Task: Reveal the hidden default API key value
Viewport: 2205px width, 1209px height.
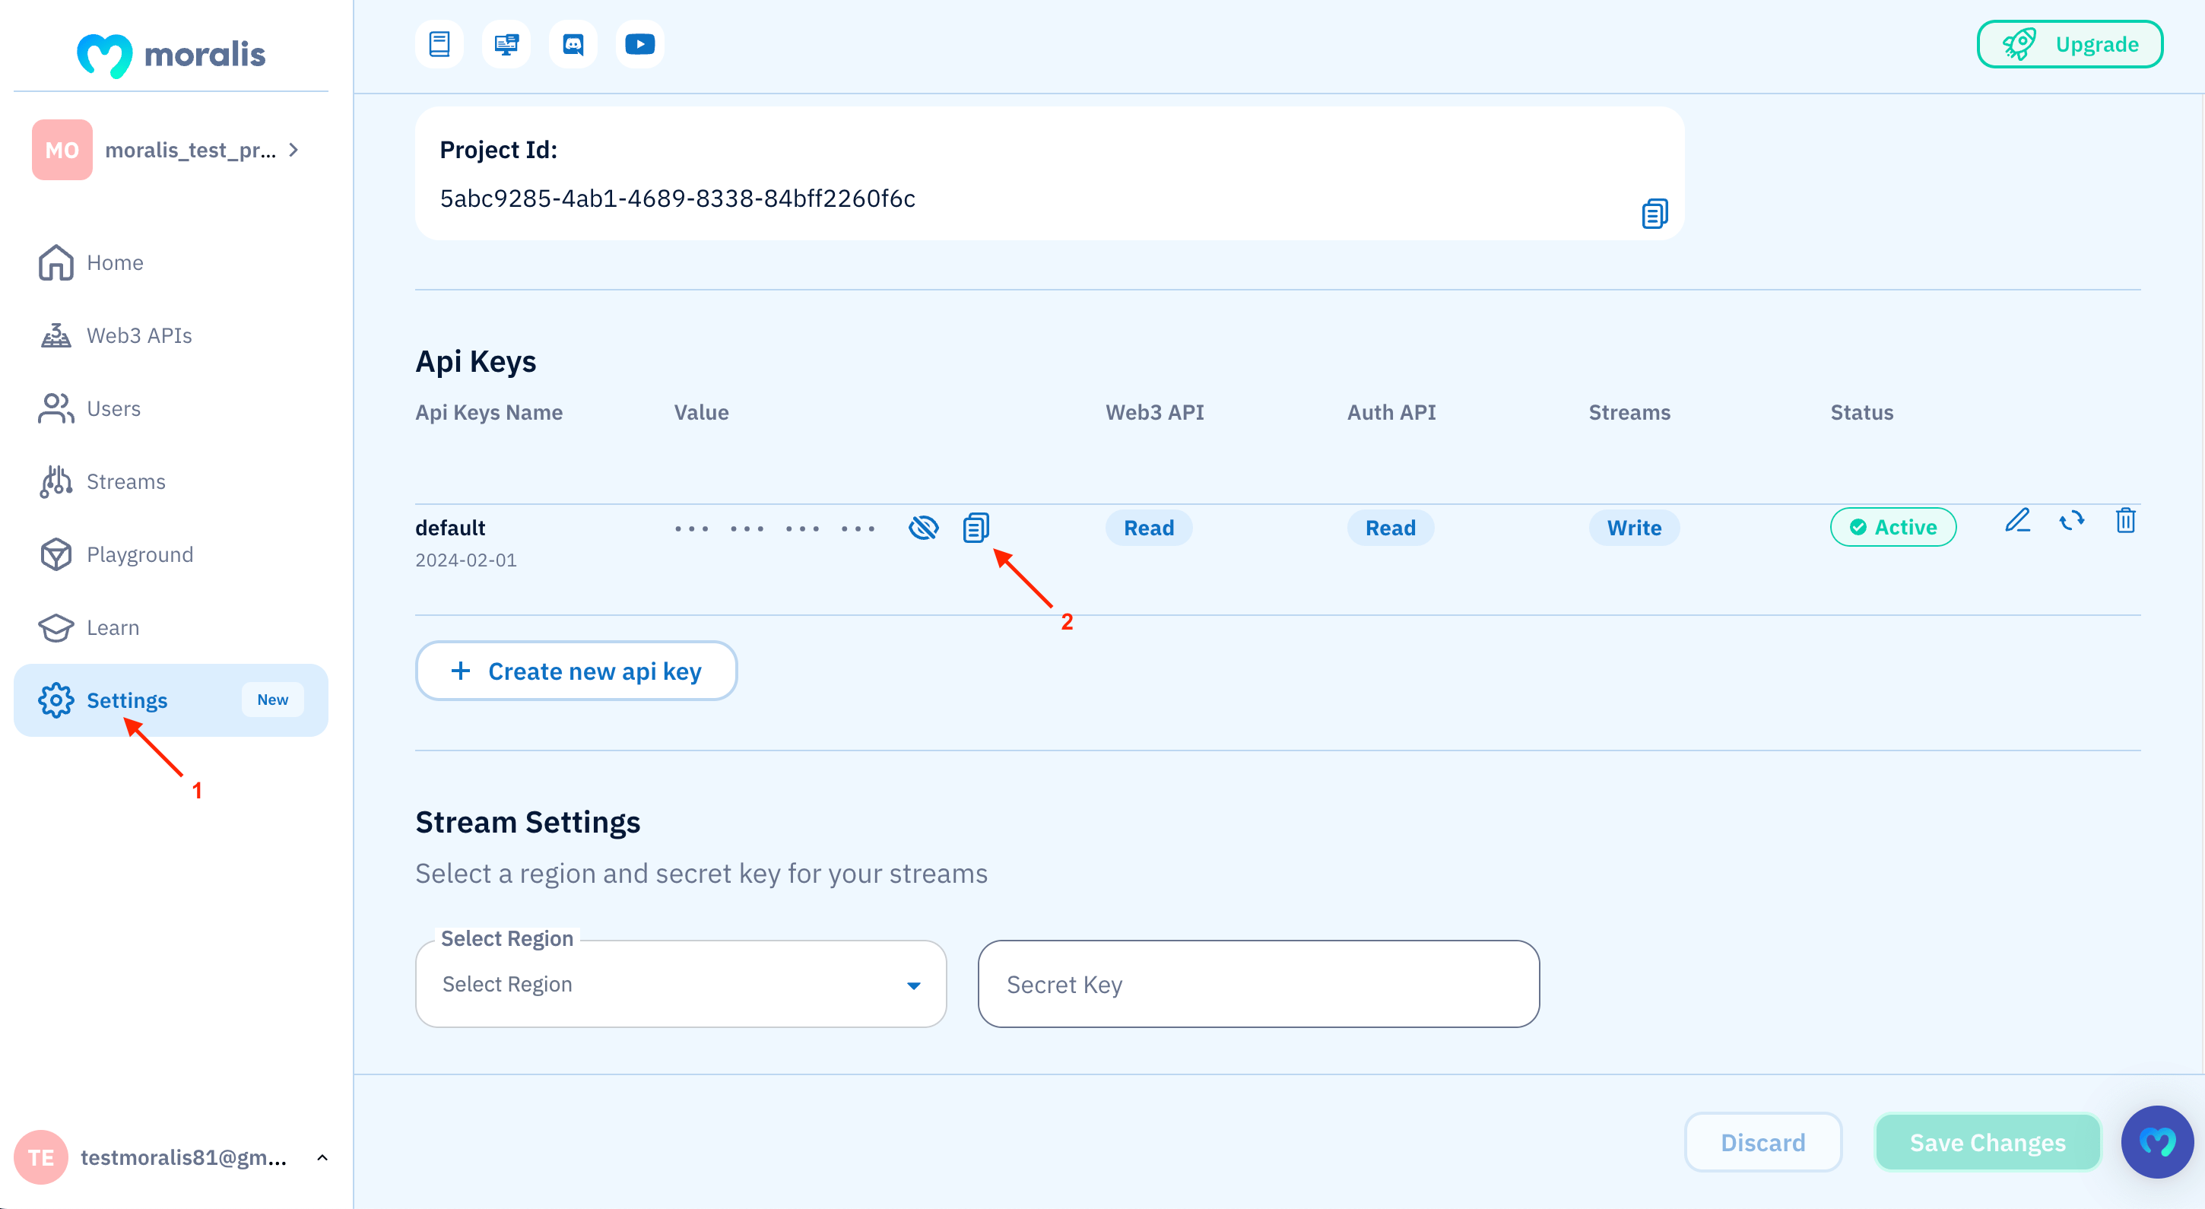Action: point(924,528)
